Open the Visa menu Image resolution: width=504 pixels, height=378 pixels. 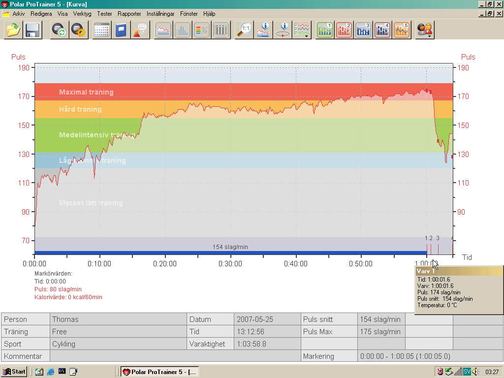(63, 14)
